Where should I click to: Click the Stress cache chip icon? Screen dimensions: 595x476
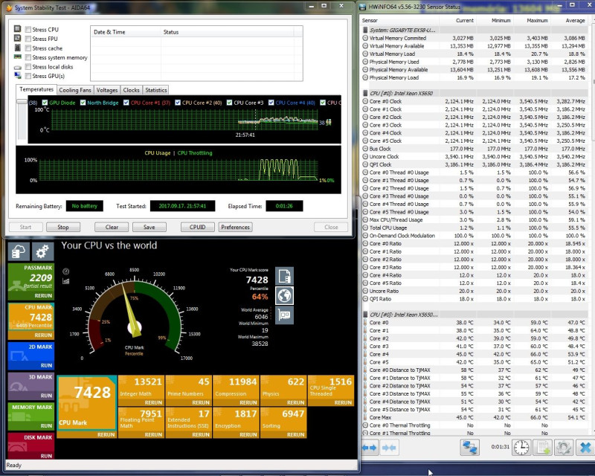[x=17, y=48]
